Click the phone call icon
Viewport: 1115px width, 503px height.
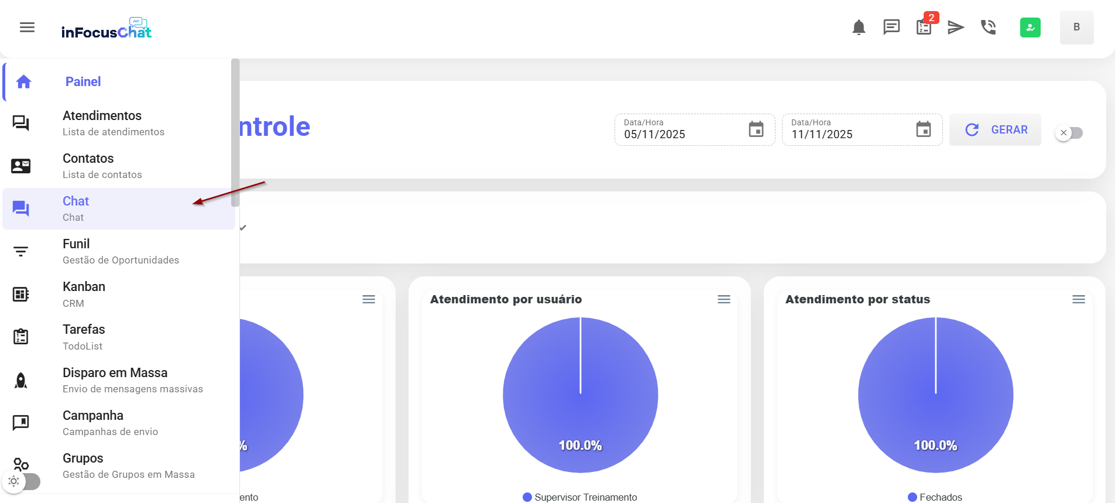click(989, 27)
